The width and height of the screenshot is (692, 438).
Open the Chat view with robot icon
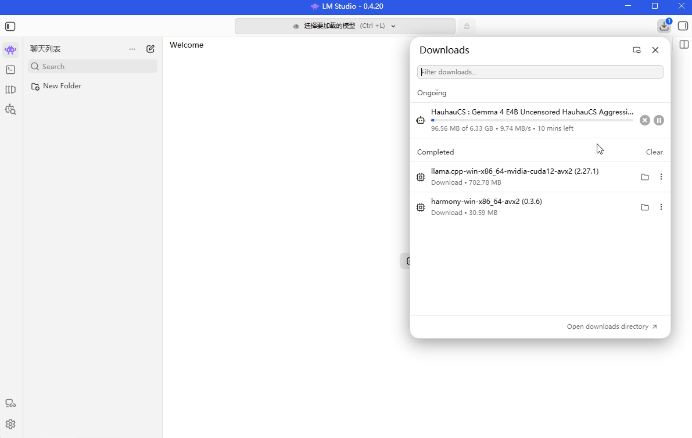click(x=10, y=50)
